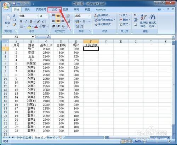Click the Format Painter brush icon

pos(15,25)
